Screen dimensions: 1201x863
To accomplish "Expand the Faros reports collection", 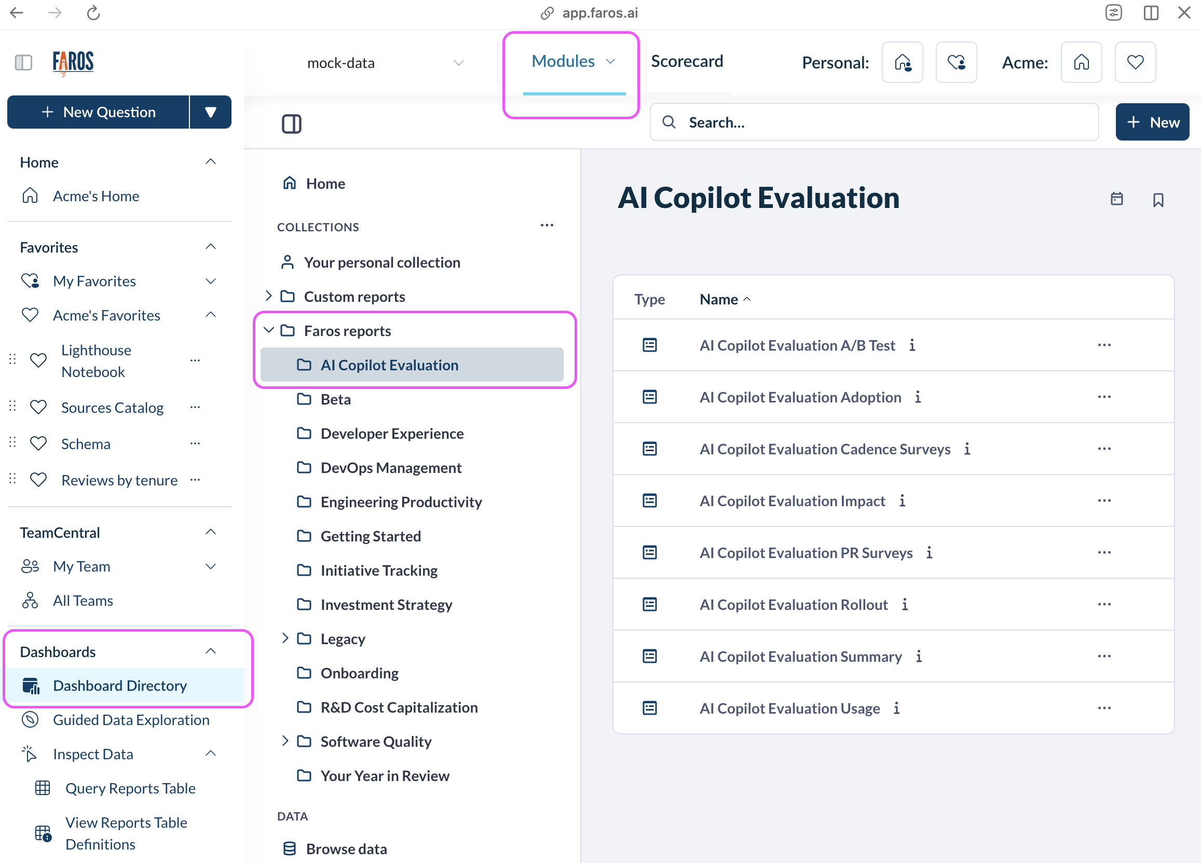I will 269,330.
